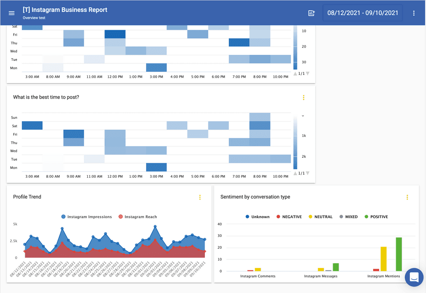The image size is (426, 293).
Task: Click the add widget icon in header
Action: [x=311, y=13]
